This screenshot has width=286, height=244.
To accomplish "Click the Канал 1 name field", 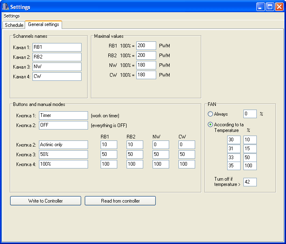I will 57,47.
